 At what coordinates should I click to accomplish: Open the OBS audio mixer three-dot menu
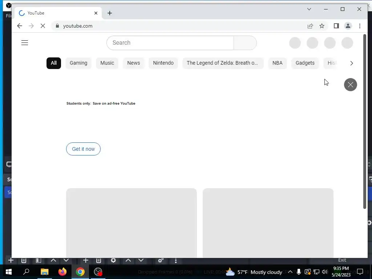pos(175,260)
